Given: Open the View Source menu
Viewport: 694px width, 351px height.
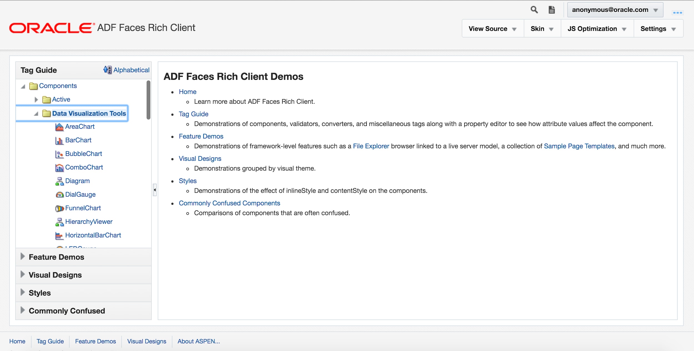Looking at the screenshot, I should (x=492, y=29).
